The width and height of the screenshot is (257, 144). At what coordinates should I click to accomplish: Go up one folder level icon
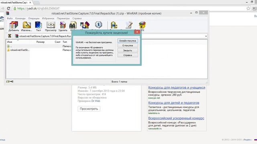pyautogui.click(x=10, y=36)
